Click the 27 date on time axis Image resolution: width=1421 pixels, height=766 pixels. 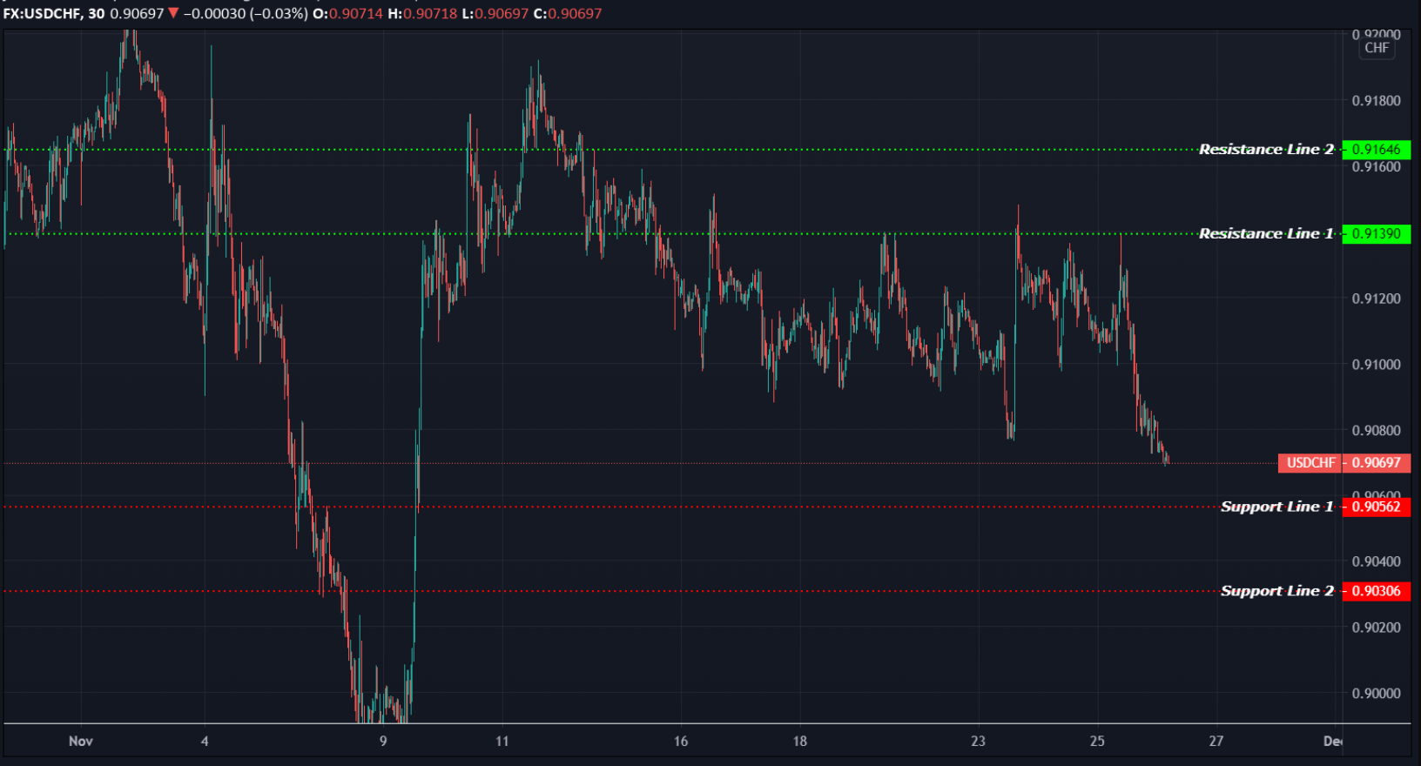(x=1216, y=742)
